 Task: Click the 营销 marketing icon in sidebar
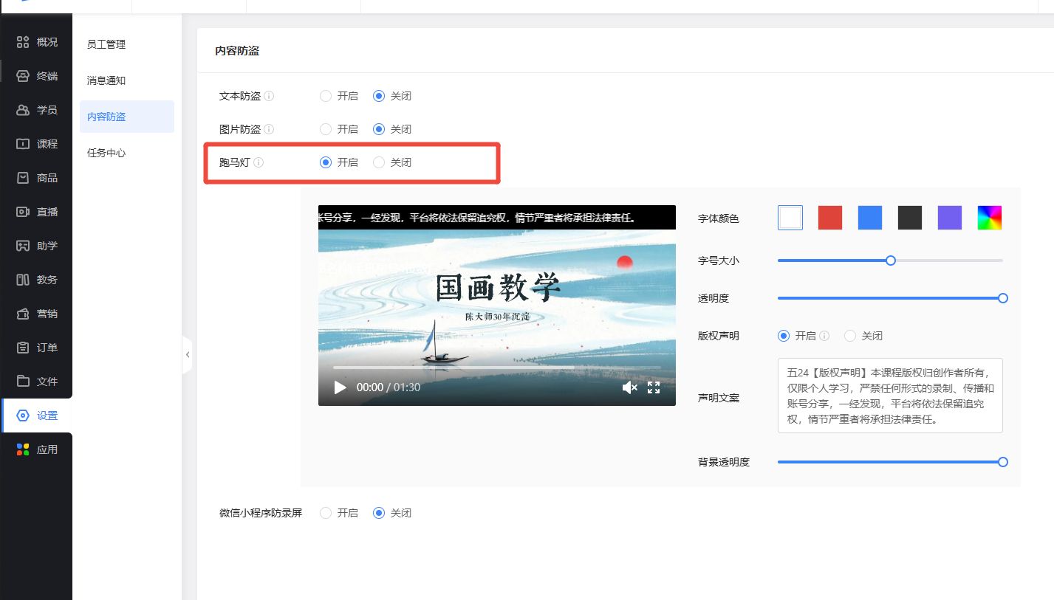click(23, 314)
